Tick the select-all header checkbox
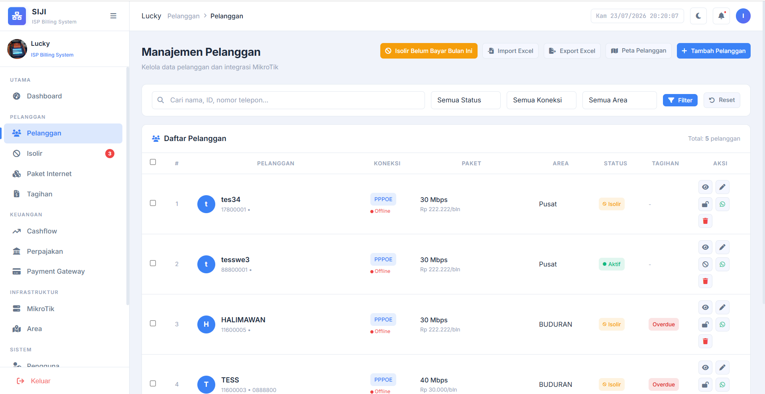This screenshot has height=394, width=765. (x=153, y=162)
